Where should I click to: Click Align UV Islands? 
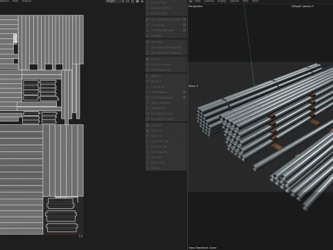click(166, 103)
